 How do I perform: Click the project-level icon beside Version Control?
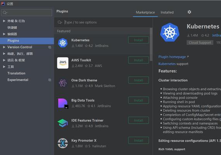click(50, 47)
